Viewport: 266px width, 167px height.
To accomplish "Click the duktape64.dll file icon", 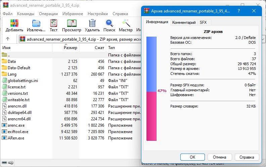I will (4, 112).
